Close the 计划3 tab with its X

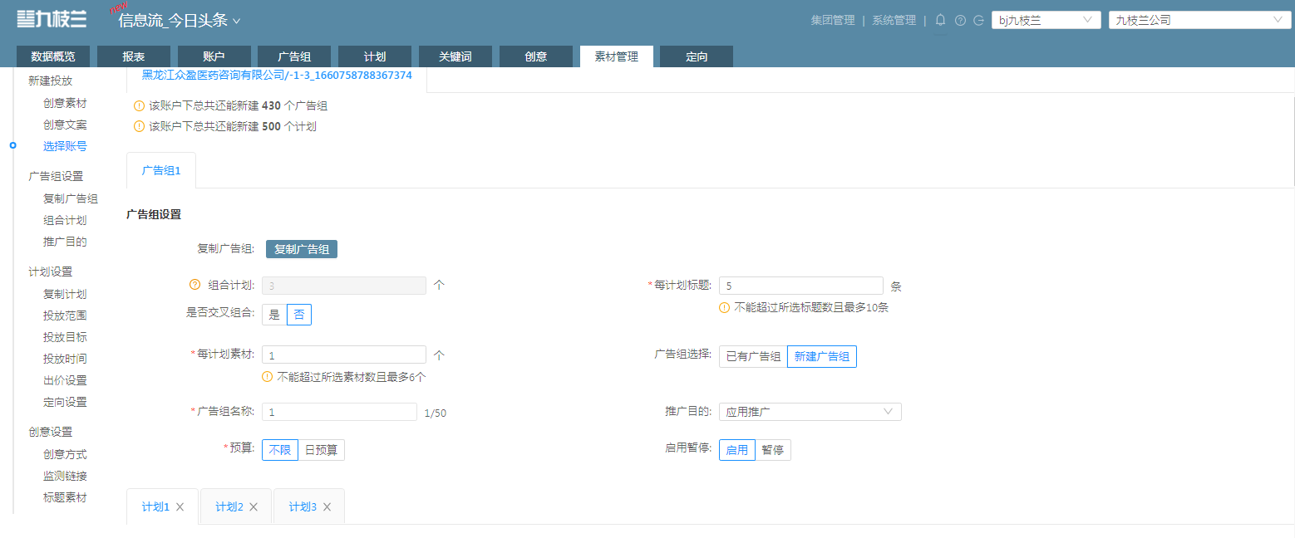327,506
